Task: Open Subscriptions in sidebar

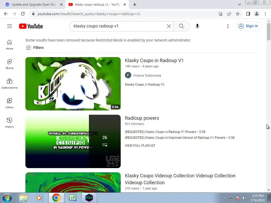Action: point(10,84)
